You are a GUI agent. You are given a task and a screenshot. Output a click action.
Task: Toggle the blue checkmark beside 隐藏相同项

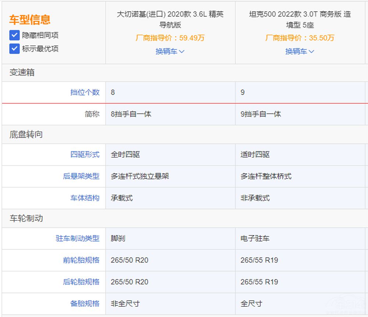coord(14,35)
